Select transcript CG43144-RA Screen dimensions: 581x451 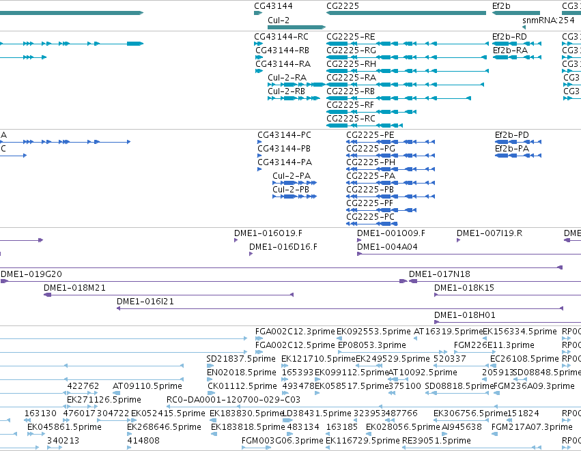[283, 64]
